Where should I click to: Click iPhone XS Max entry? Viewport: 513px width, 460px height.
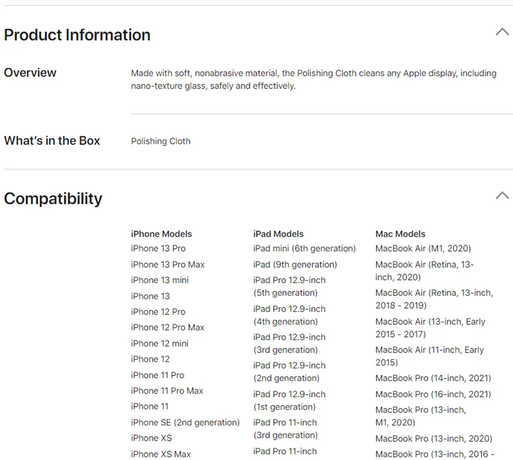pyautogui.click(x=161, y=454)
